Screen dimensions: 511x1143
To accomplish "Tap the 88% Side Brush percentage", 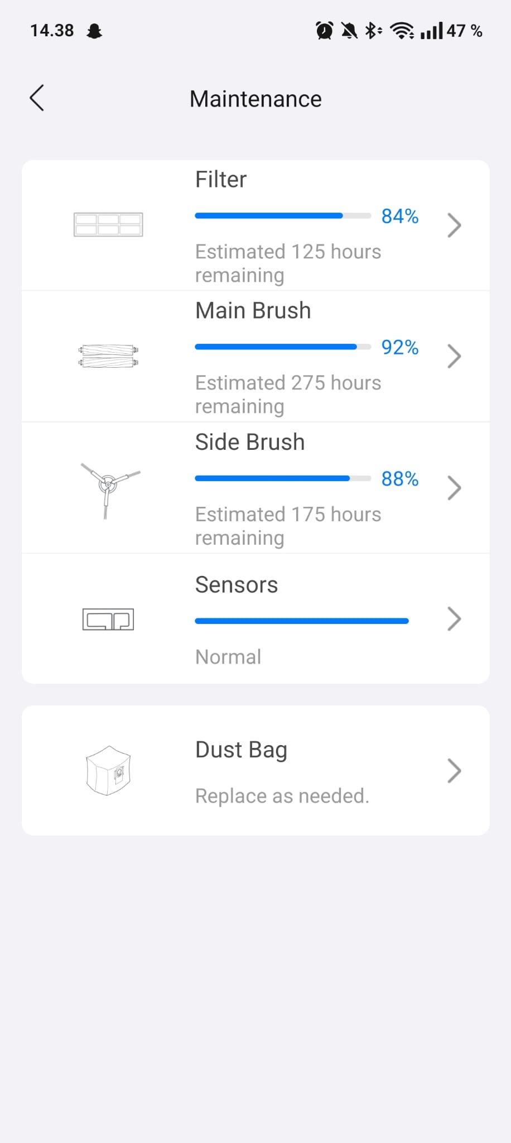I will pos(399,479).
